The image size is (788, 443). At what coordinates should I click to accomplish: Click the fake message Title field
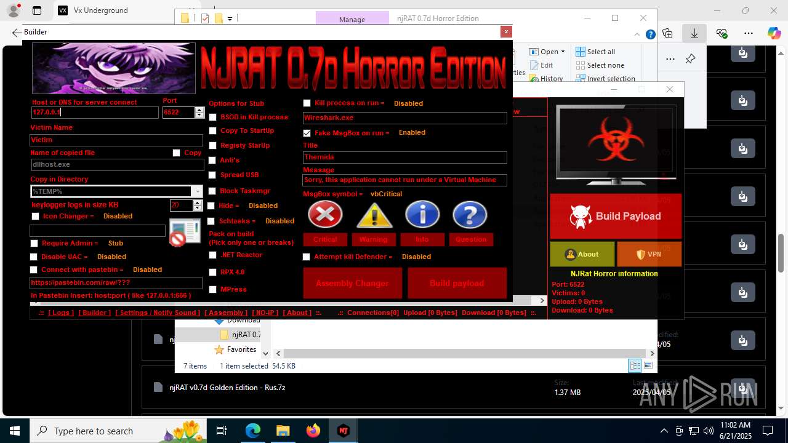pyautogui.click(x=404, y=157)
